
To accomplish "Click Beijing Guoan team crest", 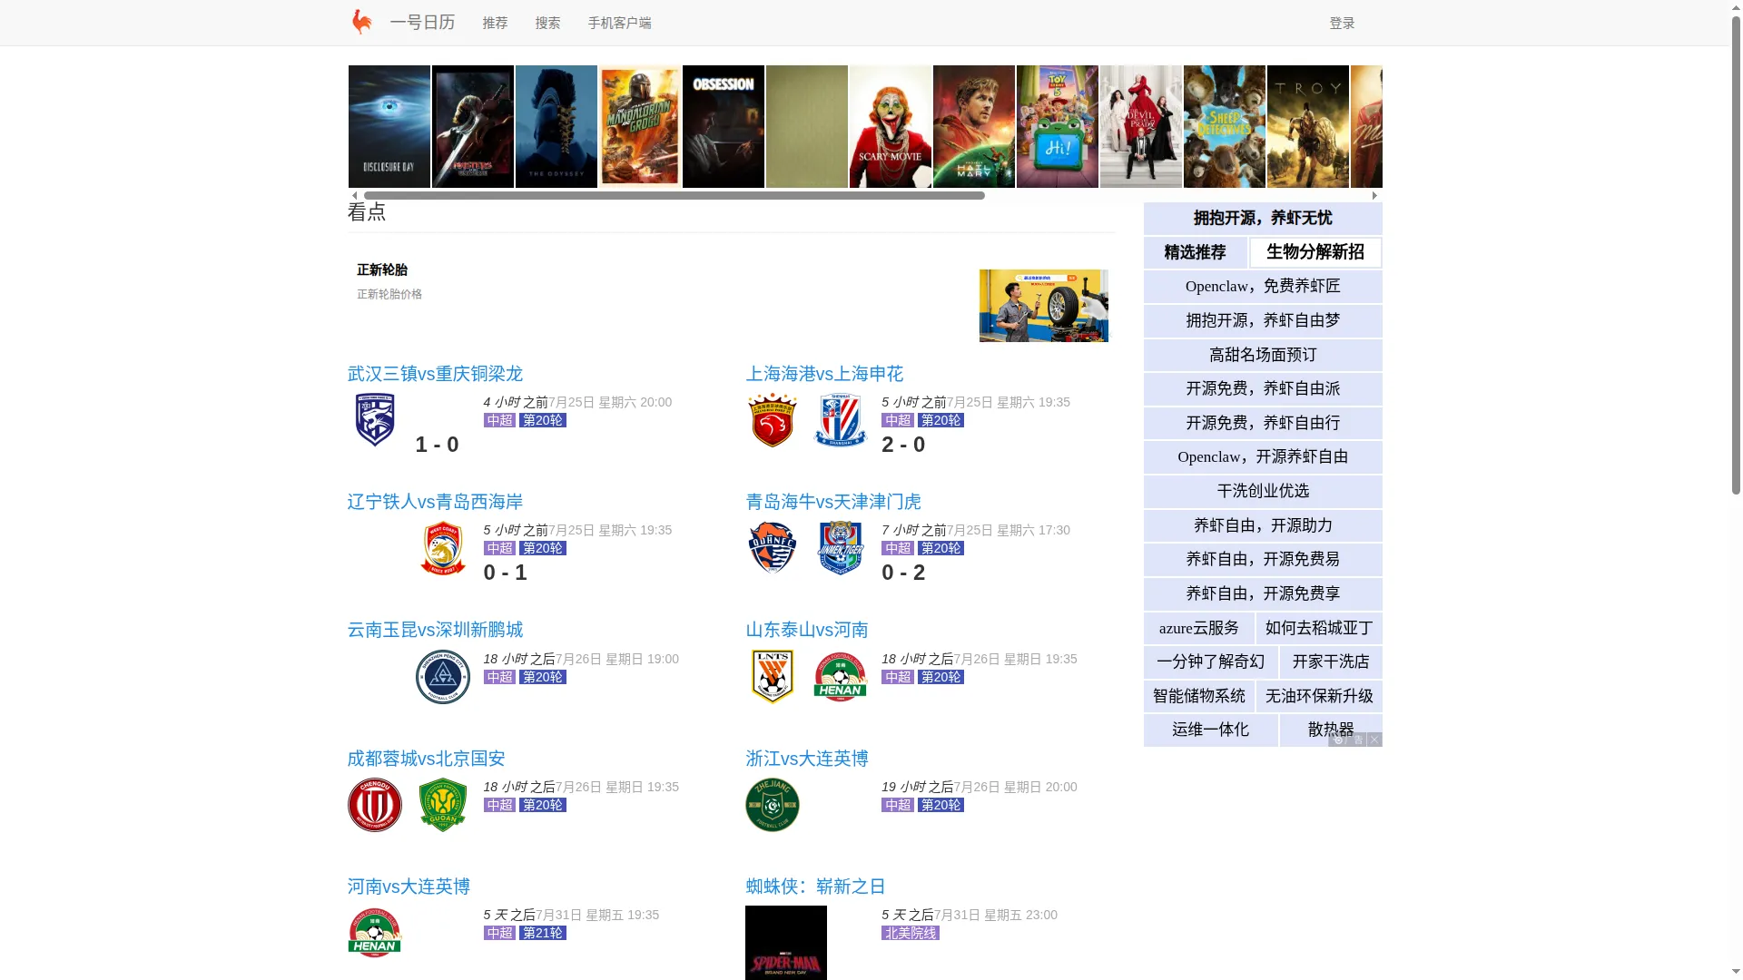I will coord(443,804).
